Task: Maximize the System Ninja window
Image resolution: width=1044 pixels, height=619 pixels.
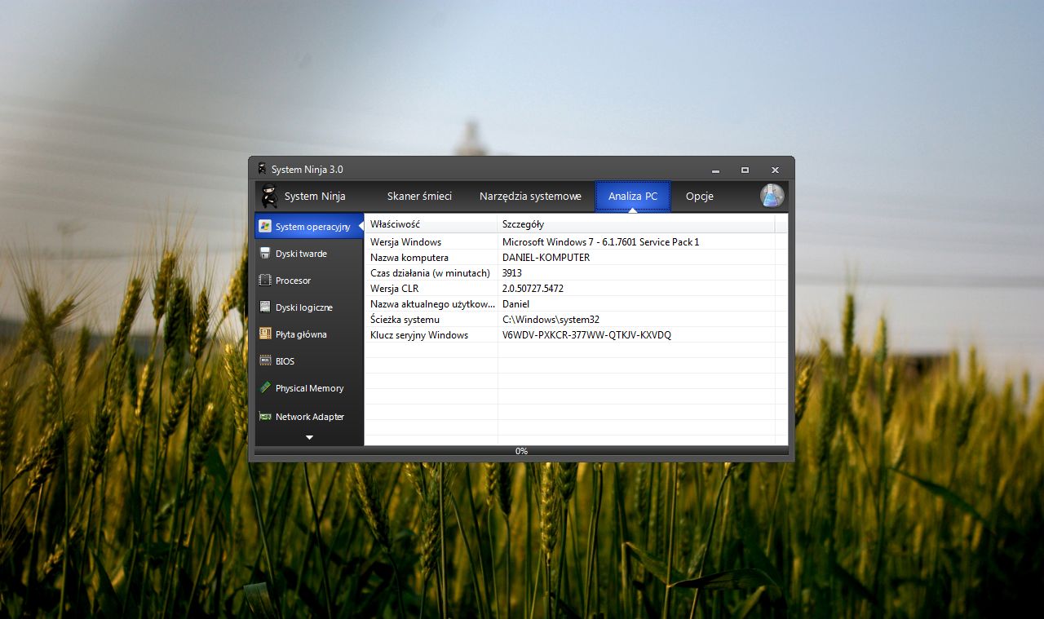Action: click(x=745, y=170)
